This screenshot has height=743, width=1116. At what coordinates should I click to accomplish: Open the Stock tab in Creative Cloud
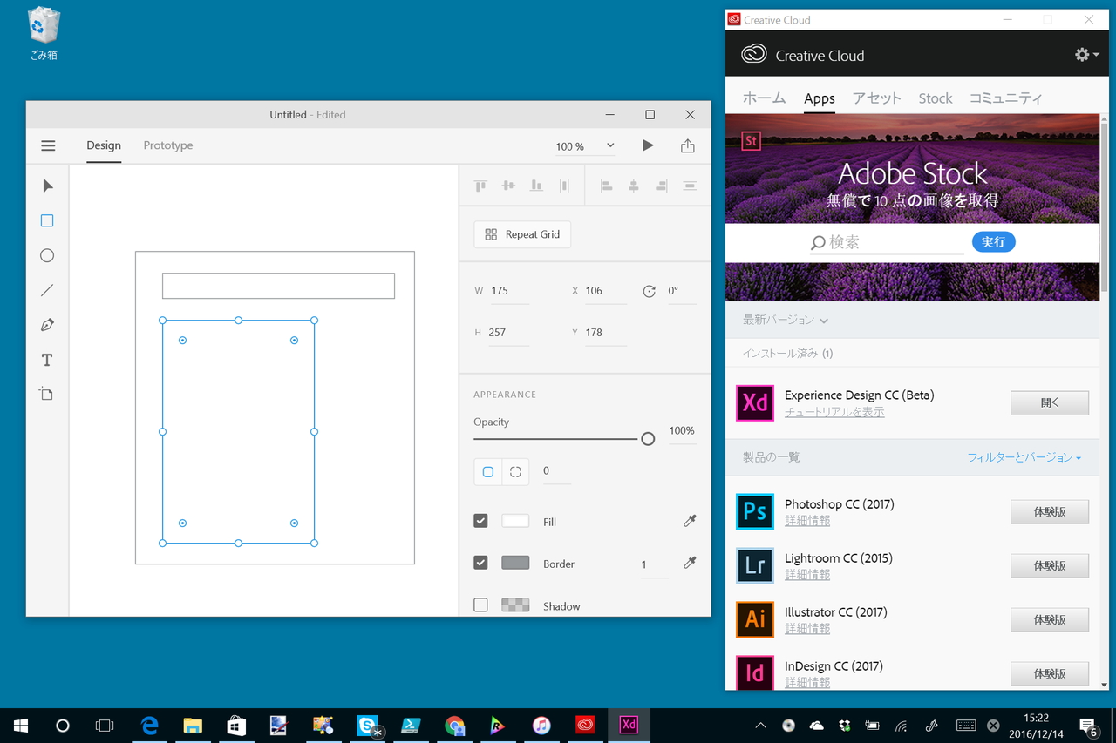click(935, 98)
